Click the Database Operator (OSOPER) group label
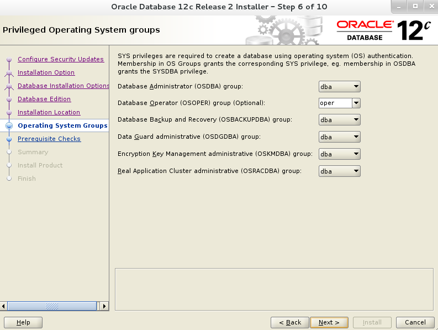This screenshot has width=438, height=330. click(x=191, y=103)
